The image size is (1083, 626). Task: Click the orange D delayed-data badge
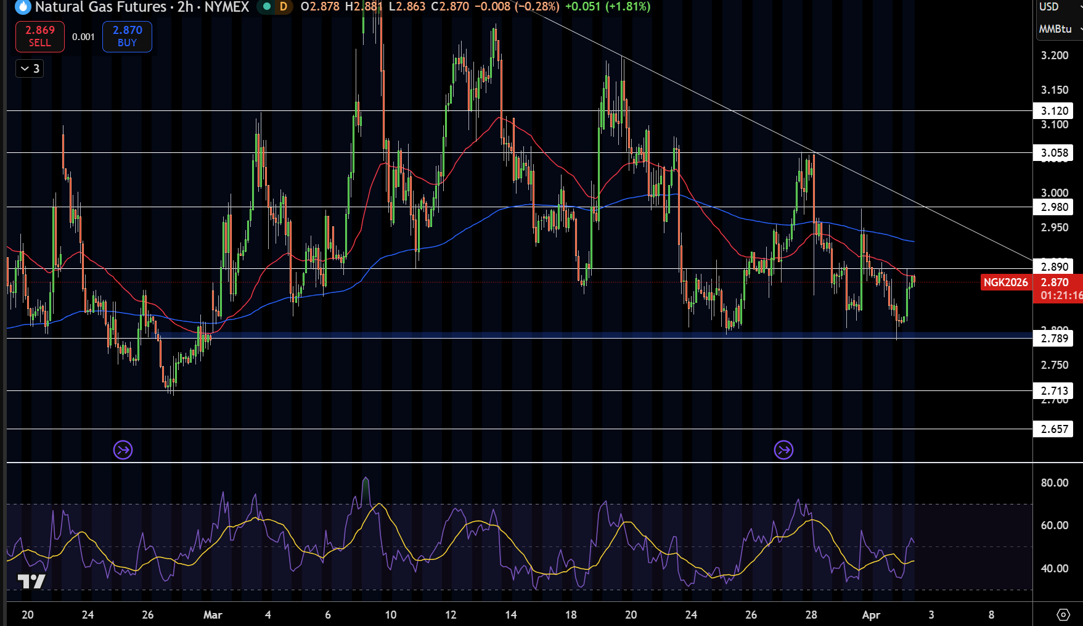tap(284, 7)
